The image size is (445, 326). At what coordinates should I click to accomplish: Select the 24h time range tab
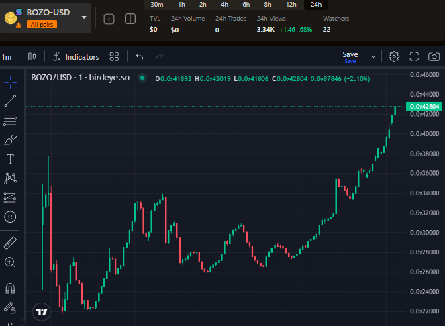tap(316, 5)
